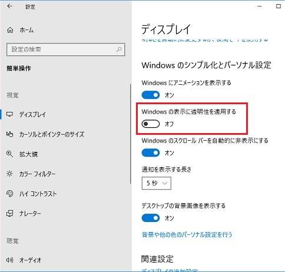Click the sidebar vertical scrollbar
This screenshot has width=285, height=272.
click(x=130, y=134)
